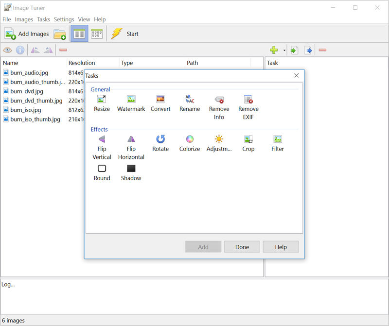This screenshot has width=389, height=326.
Task: Switch to thumbnails view mode
Action: tap(97, 34)
